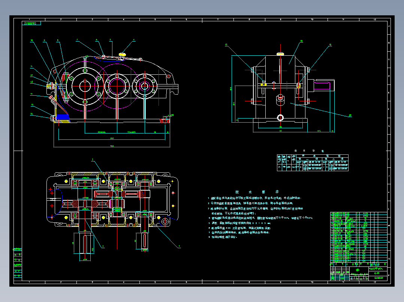This screenshot has width=404, height=302.
Task: Select the drawing number label in top-left corner
Action: 31,23
